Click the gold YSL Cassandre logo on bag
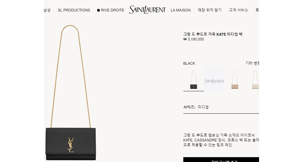 tap(71, 145)
